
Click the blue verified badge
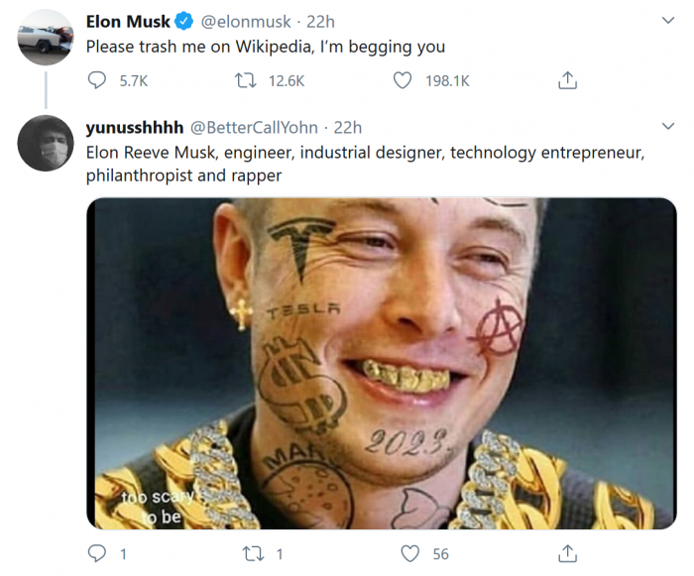point(184,21)
